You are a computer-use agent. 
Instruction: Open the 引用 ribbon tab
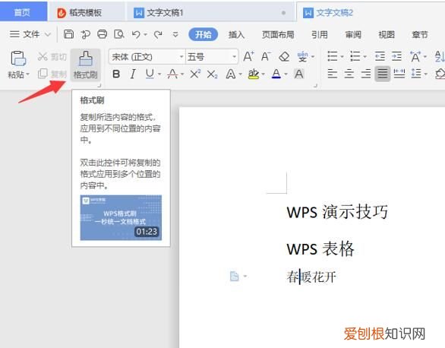319,35
